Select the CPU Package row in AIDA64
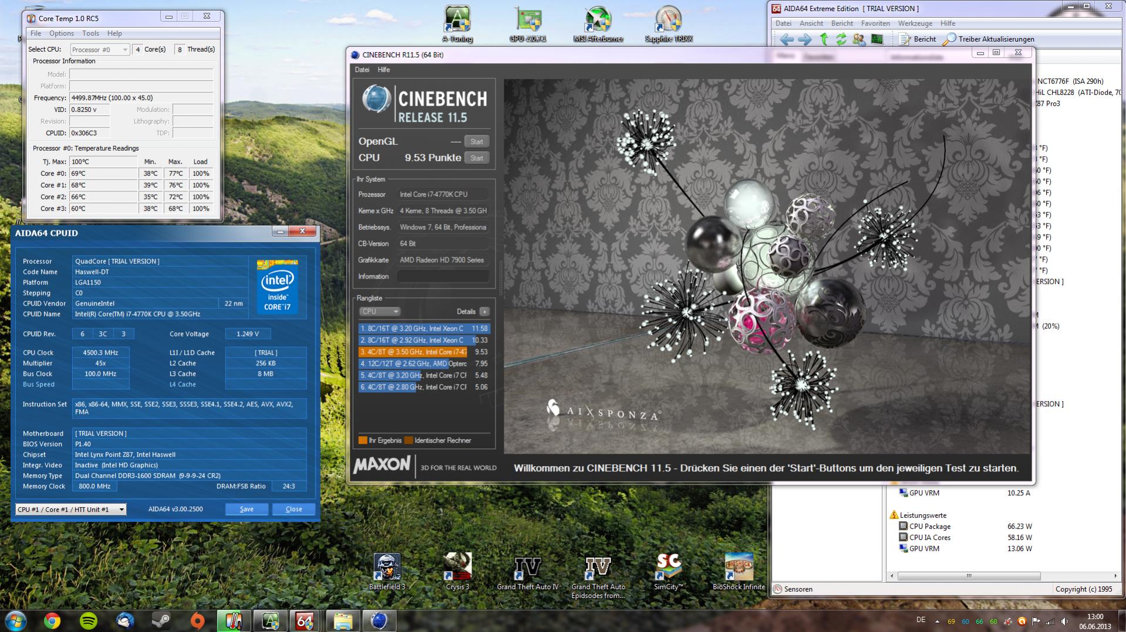Viewport: 1126px width, 632px height. (965, 526)
